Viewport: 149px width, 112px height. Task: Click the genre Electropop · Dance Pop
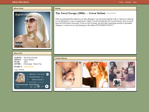click(33, 64)
